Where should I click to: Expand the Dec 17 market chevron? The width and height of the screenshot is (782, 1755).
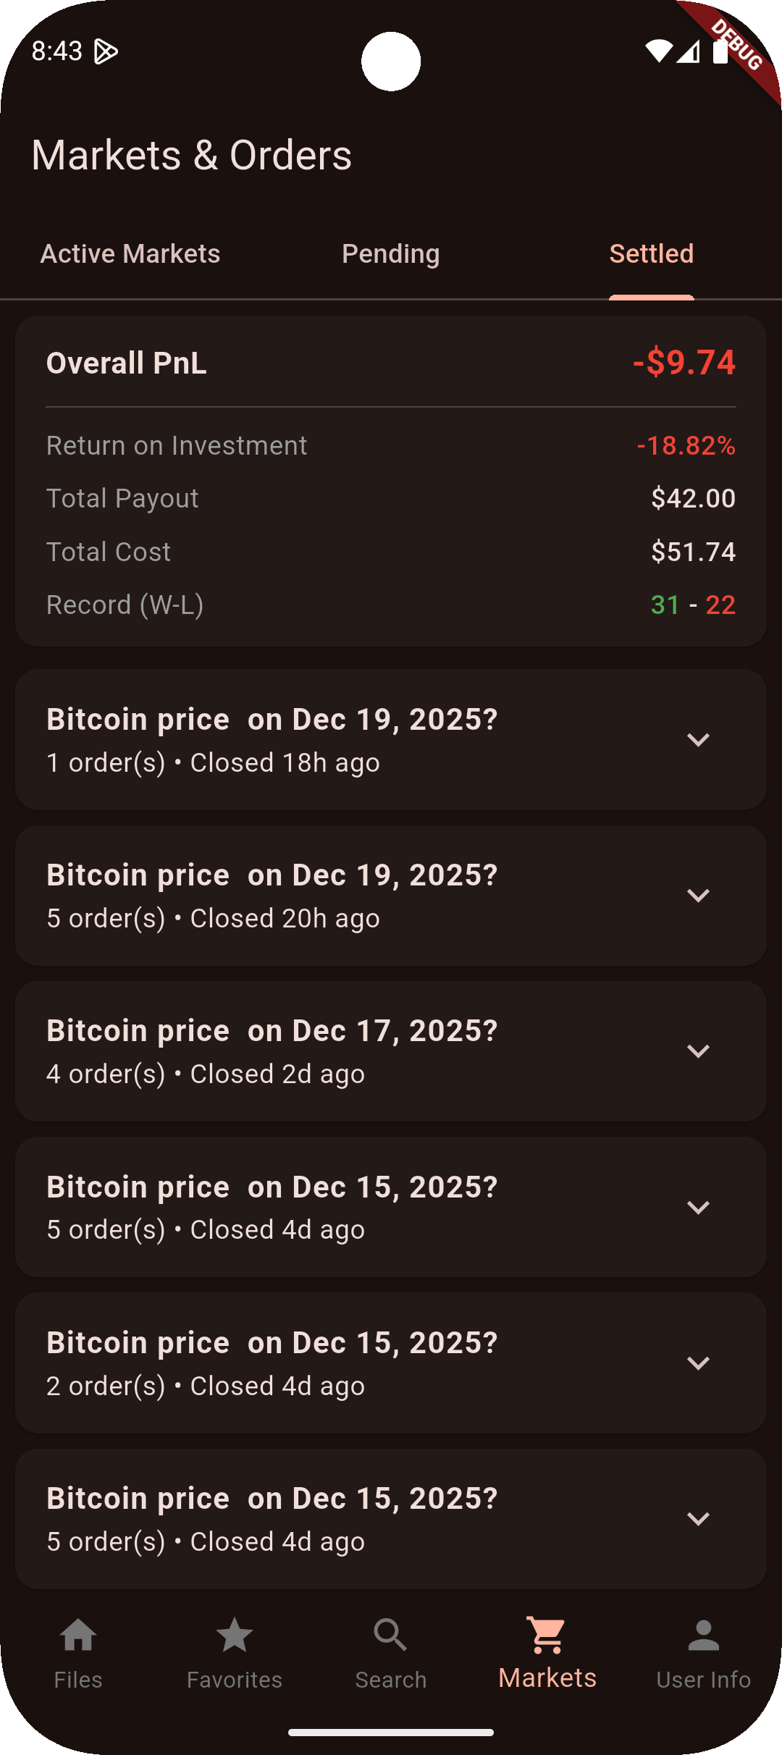[x=698, y=1051]
